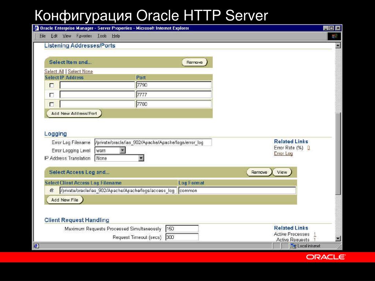The width and height of the screenshot is (375, 281).
Task: Click the Windows flag throbber icon
Action: (334, 36)
